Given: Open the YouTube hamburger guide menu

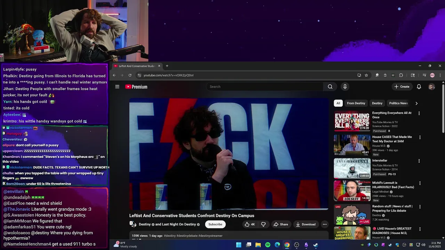Looking at the screenshot, I should tap(117, 87).
